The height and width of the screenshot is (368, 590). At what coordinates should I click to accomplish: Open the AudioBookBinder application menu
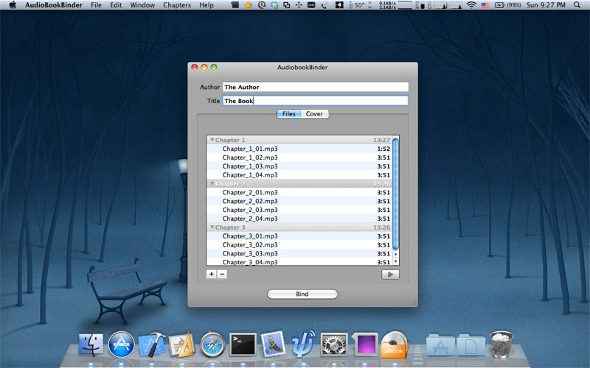point(53,5)
